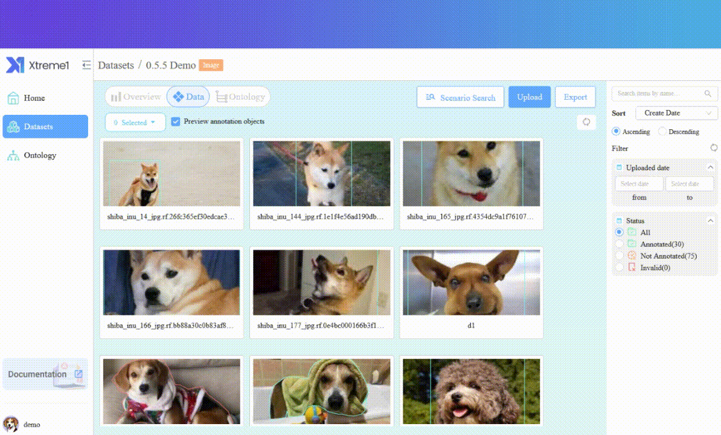Open the demo user avatar
Viewport: 721px width, 435px height.
tap(11, 424)
